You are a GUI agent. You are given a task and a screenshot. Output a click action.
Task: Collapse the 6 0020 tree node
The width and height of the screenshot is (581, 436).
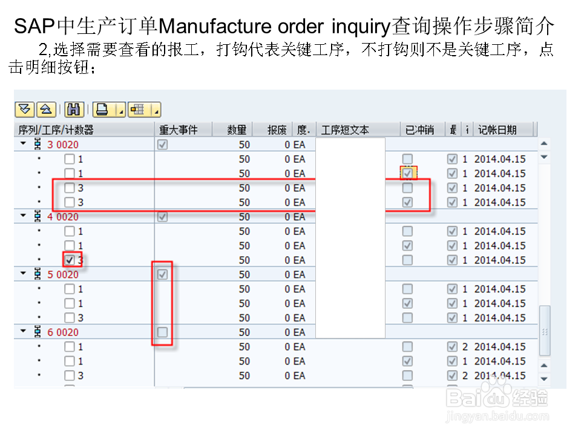(24, 331)
